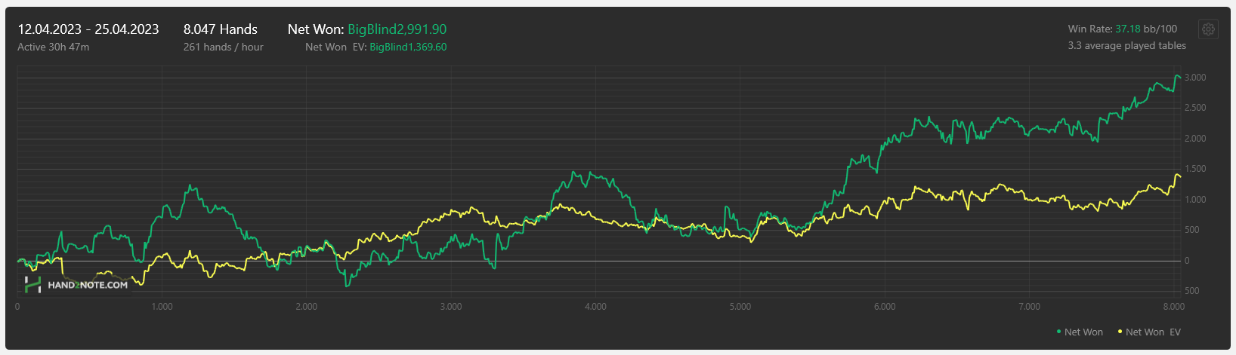Click the 261 hands / hour label
The image size is (1236, 355).
pos(224,47)
